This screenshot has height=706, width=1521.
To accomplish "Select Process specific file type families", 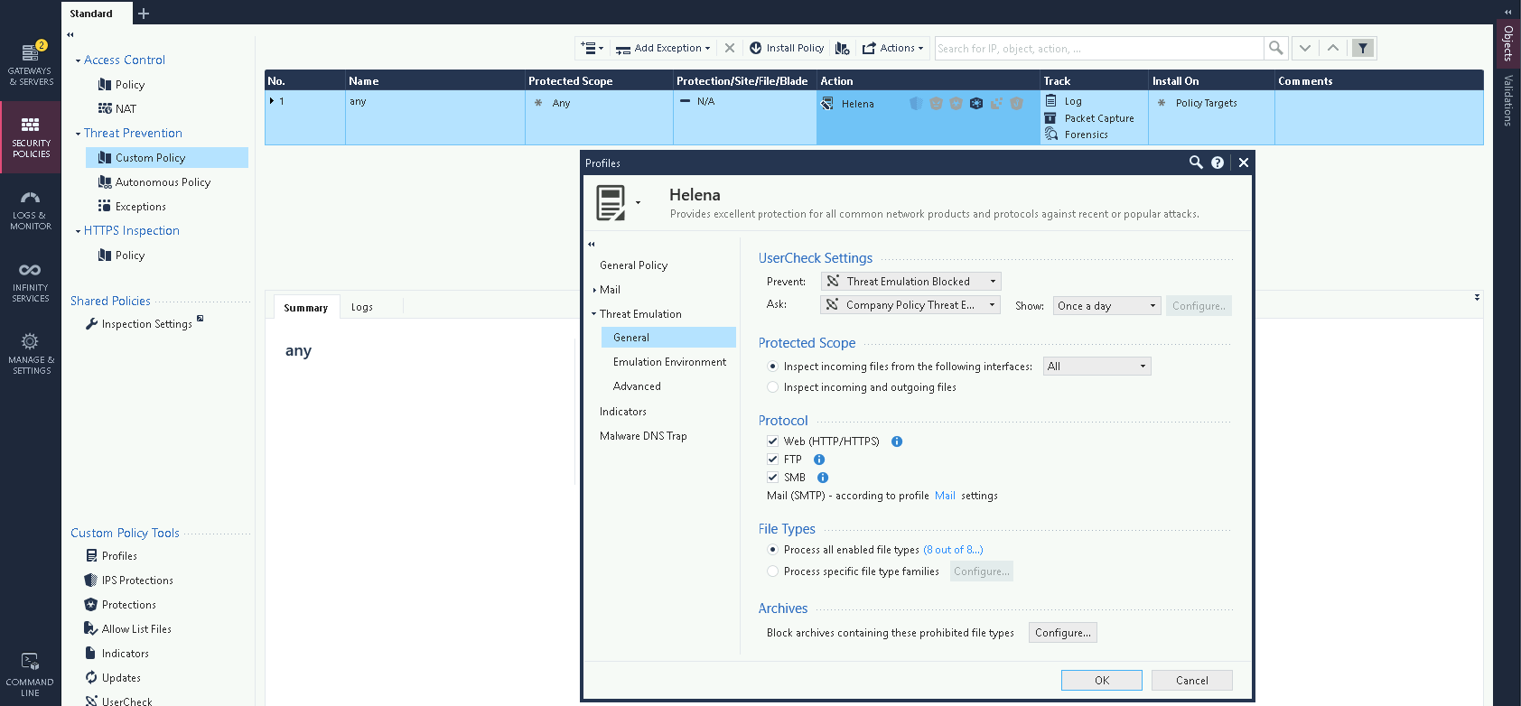I will pyautogui.click(x=772, y=571).
